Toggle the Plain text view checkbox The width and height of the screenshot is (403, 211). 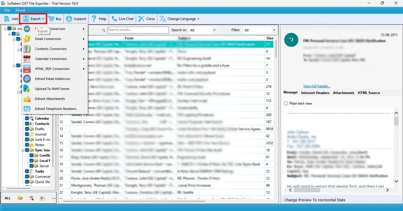pyautogui.click(x=286, y=103)
